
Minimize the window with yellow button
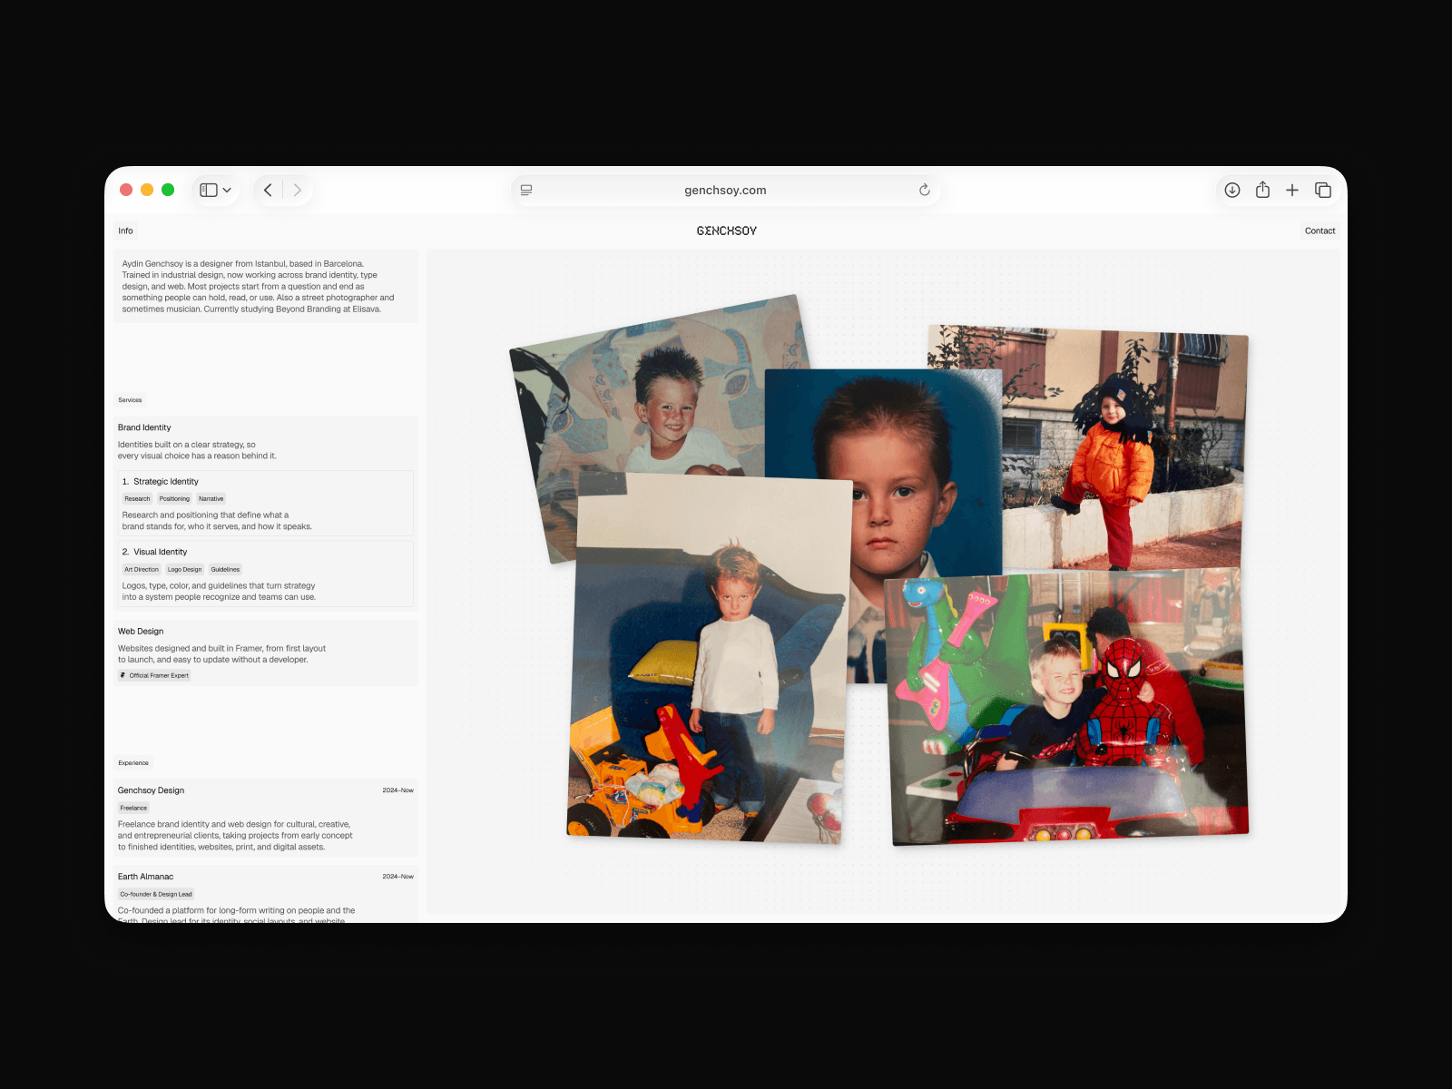click(x=147, y=190)
